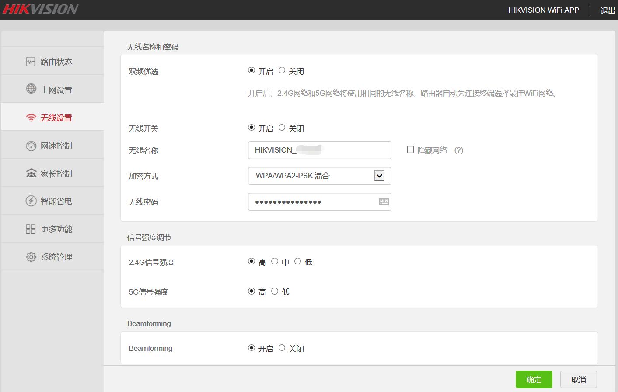Enable Beamforming with 开启 radio
The image size is (618, 392).
(x=251, y=348)
